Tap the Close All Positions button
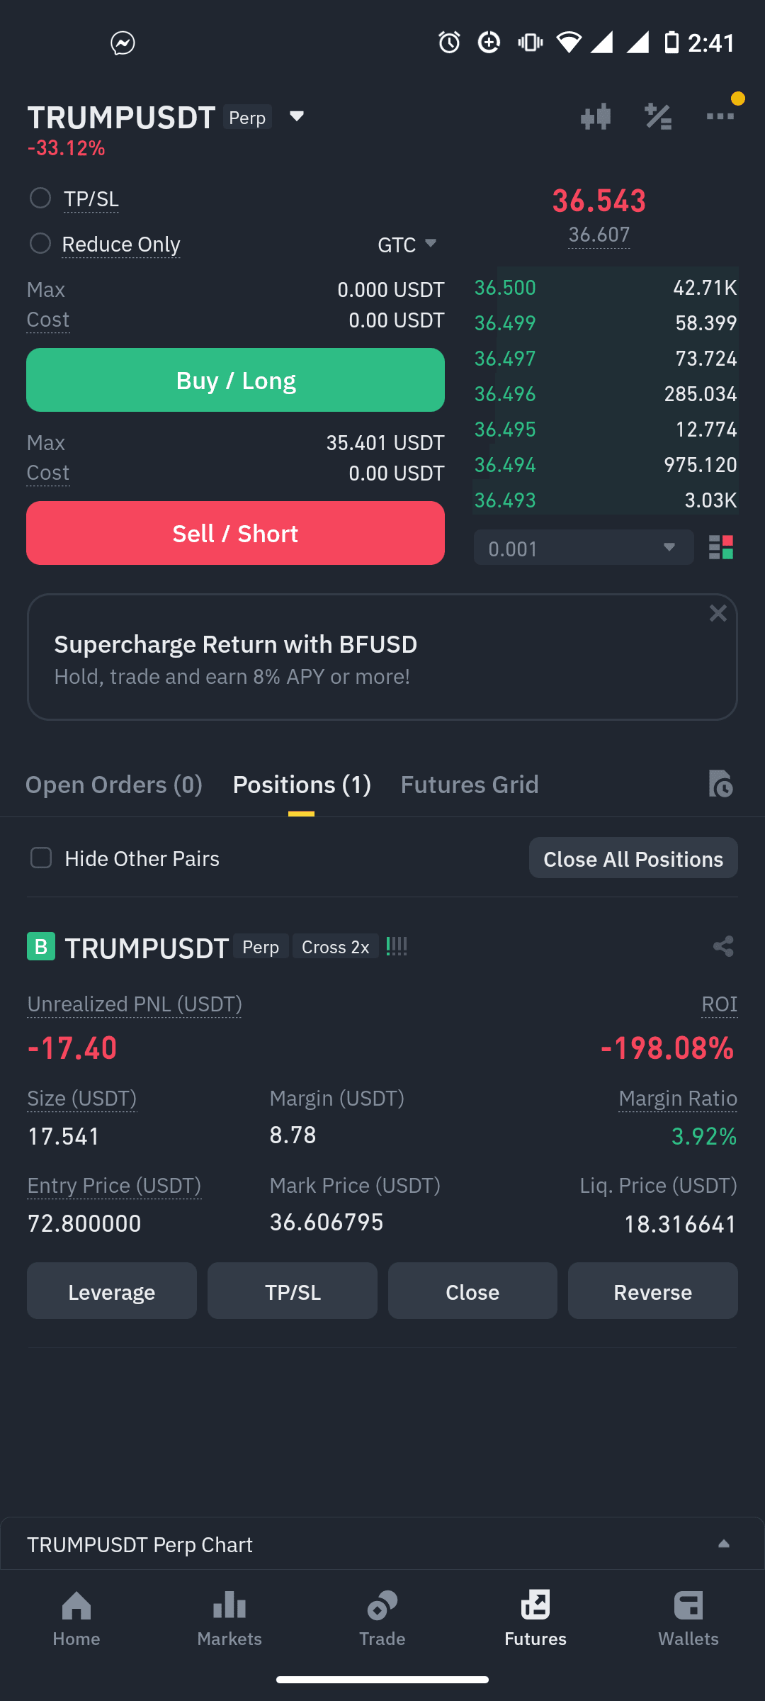Viewport: 765px width, 1701px height. [633, 858]
